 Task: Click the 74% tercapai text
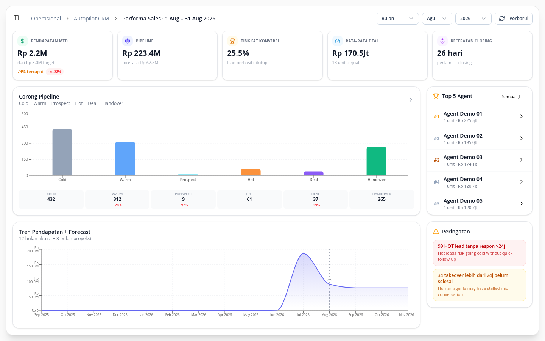pos(30,72)
